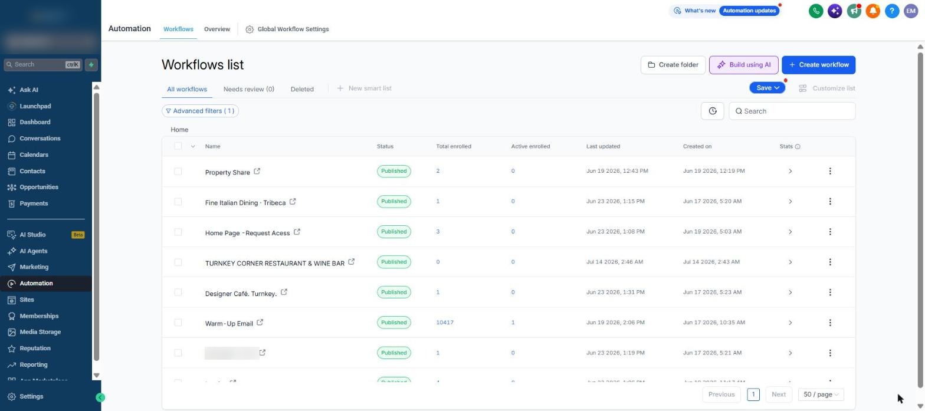Open Advanced filters ( 1 )

point(200,111)
